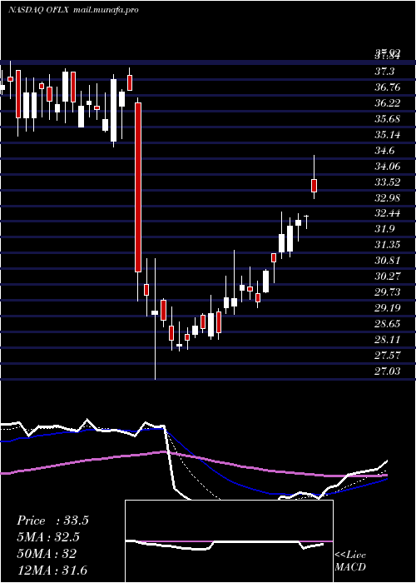This screenshot has width=416, height=583.
Task: Click the 32.98 price axis label
Action: tap(388, 198)
